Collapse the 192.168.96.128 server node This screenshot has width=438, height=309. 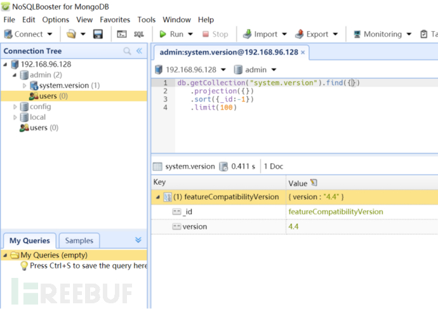[x=5, y=65]
